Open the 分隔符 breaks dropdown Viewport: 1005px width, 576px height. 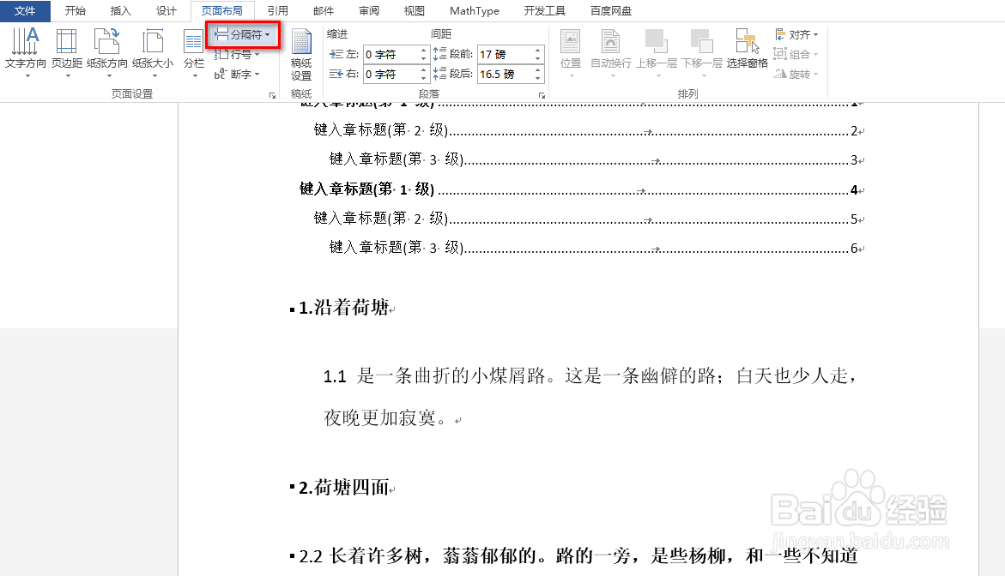click(243, 34)
